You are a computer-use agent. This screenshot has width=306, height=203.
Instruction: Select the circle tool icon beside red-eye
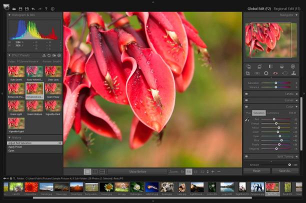[266, 73]
